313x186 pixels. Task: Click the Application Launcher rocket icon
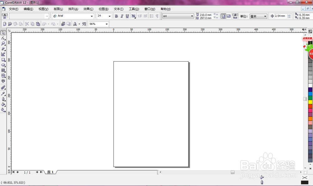[75, 24]
